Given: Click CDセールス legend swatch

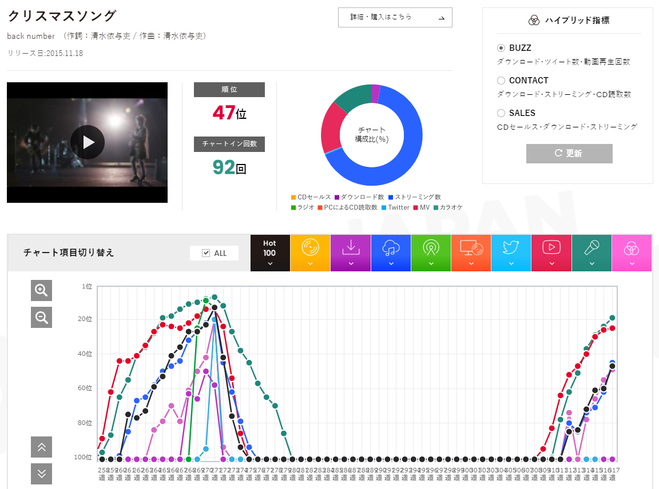Looking at the screenshot, I should [293, 197].
